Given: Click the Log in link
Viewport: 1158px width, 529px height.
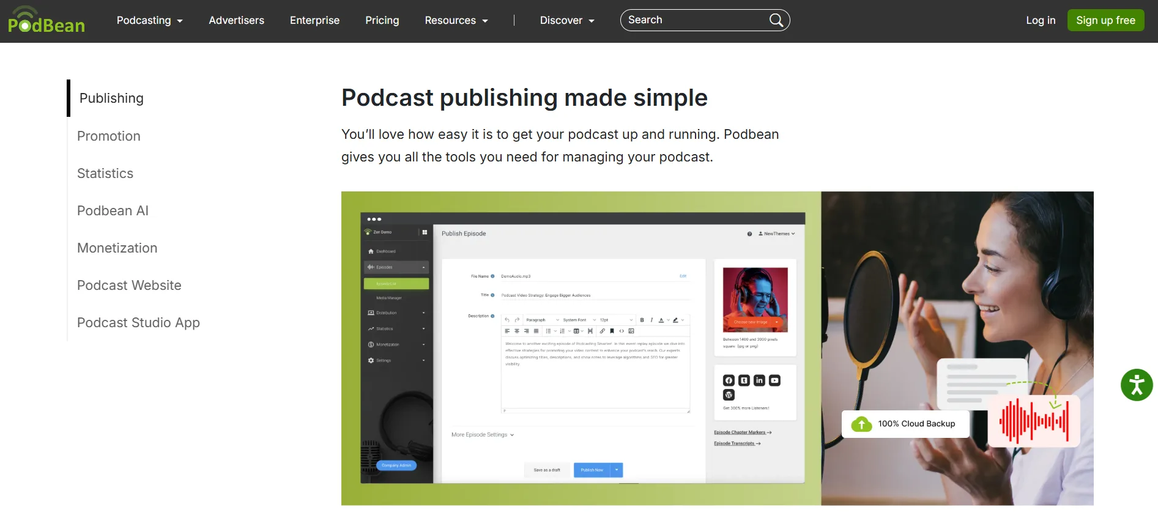Looking at the screenshot, I should pos(1041,20).
